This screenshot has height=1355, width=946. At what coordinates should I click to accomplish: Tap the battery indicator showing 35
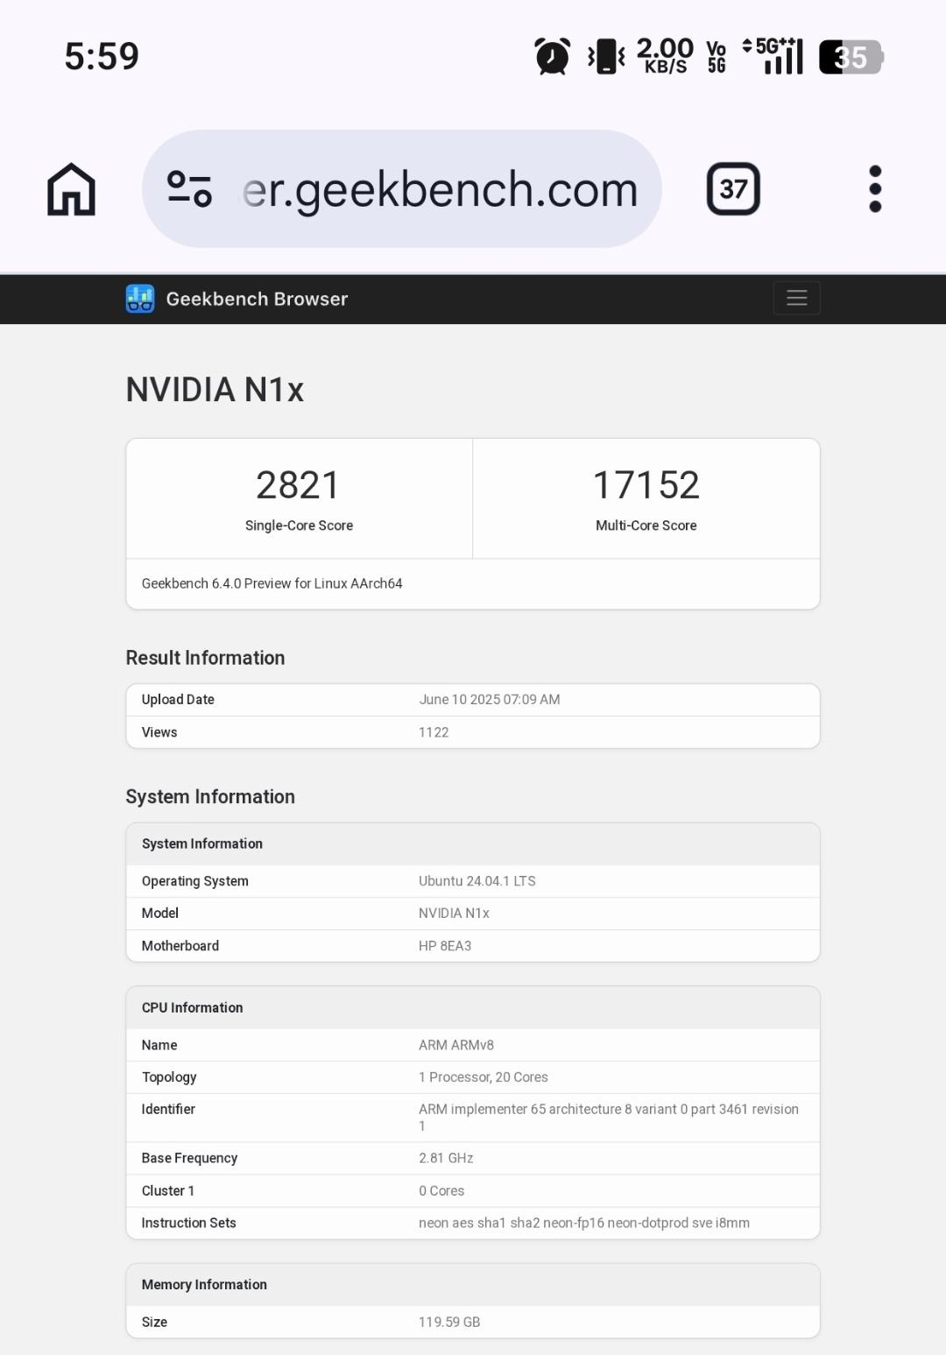point(851,57)
